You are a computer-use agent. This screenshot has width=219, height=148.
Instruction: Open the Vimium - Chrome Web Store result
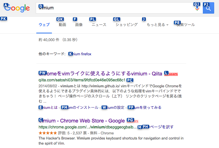(x=82, y=120)
